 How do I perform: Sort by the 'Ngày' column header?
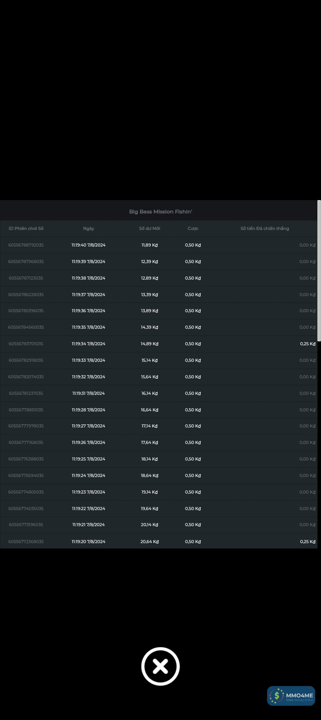88,229
